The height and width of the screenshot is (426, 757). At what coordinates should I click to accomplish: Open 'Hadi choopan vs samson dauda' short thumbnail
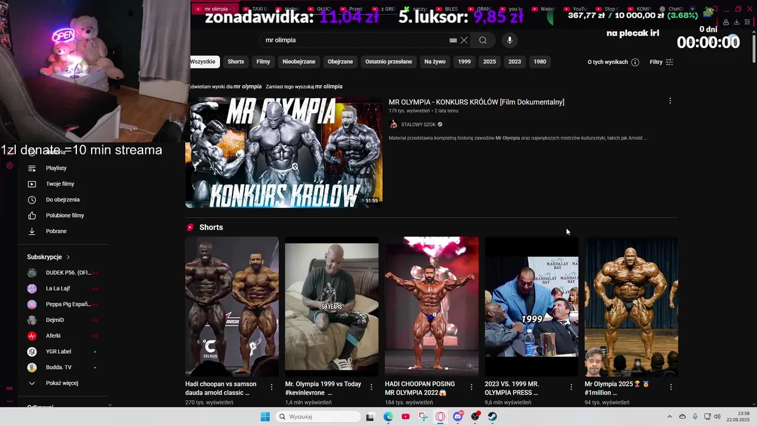pos(232,306)
